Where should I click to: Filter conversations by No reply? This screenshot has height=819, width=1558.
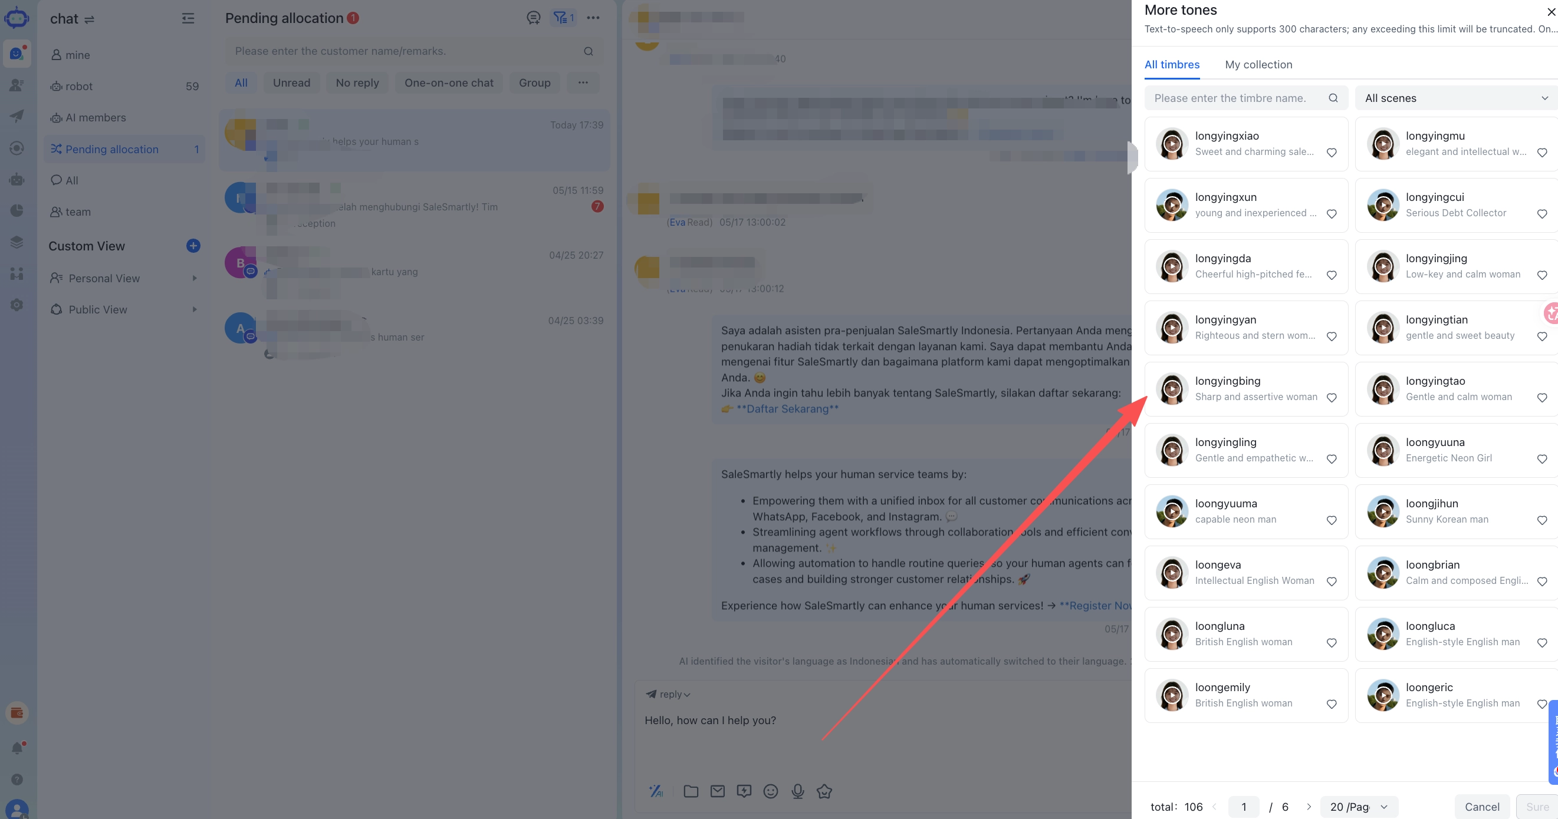[x=357, y=83]
